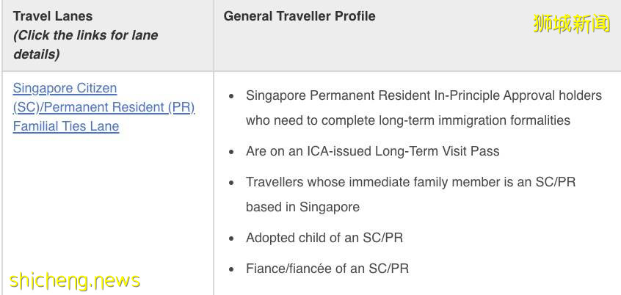Viewport: 621px width, 295px height.
Task: Click the bullet beside In-Principle Approval holders
Action: click(x=232, y=96)
